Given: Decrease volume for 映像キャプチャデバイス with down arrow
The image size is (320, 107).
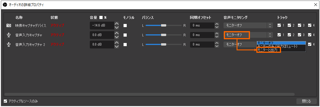Looking at the screenshot, I should pyautogui.click(x=117, y=27).
